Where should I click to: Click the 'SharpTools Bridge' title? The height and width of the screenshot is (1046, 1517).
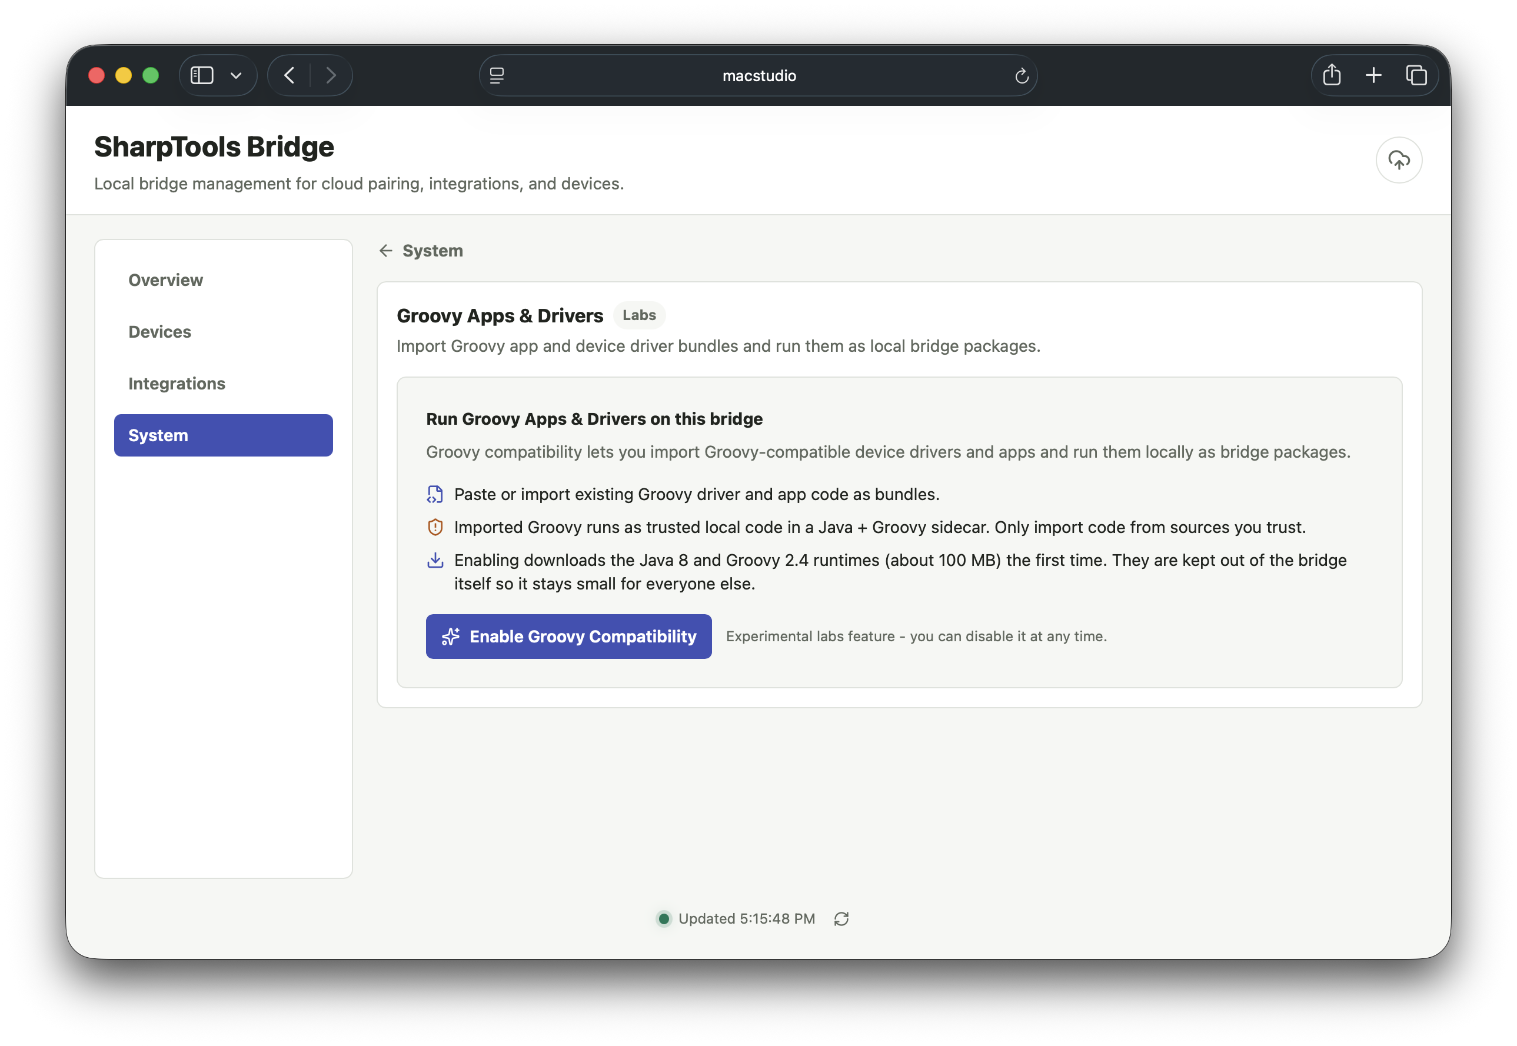click(214, 147)
